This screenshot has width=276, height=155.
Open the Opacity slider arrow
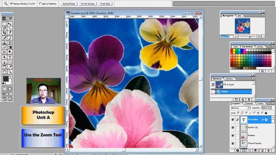click(270, 108)
